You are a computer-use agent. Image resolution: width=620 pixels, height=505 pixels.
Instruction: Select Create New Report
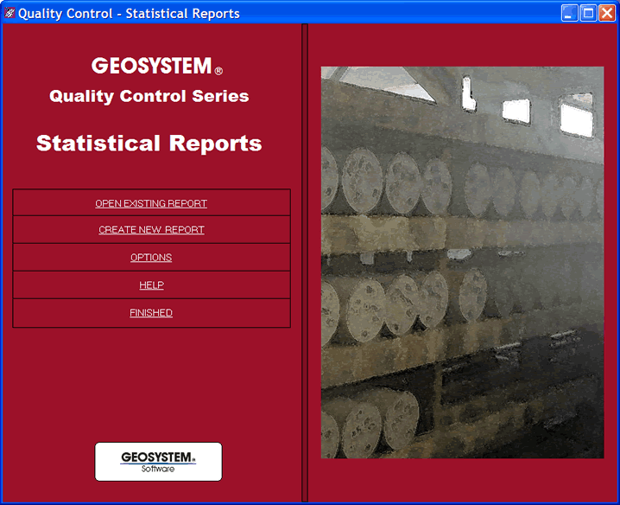pos(151,230)
